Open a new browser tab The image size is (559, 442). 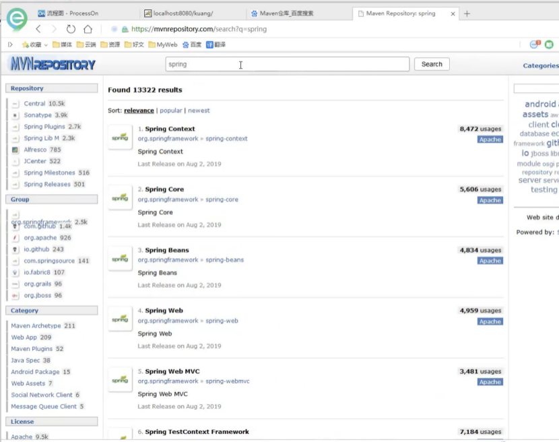(x=467, y=13)
